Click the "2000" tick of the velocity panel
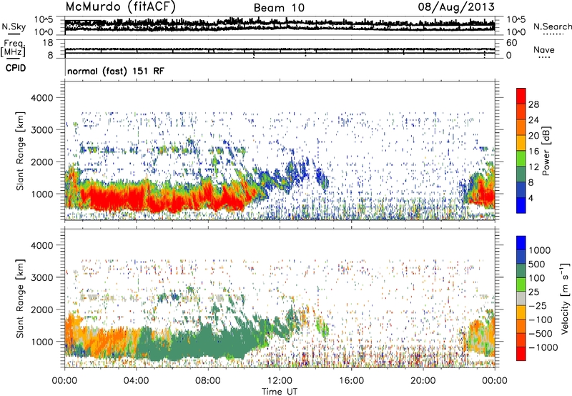The image size is (572, 396). coord(41,310)
